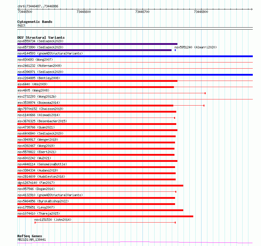Click the dgv1267n140 (Fan2017) label
The height and width of the screenshot is (246, 261).
36,183
